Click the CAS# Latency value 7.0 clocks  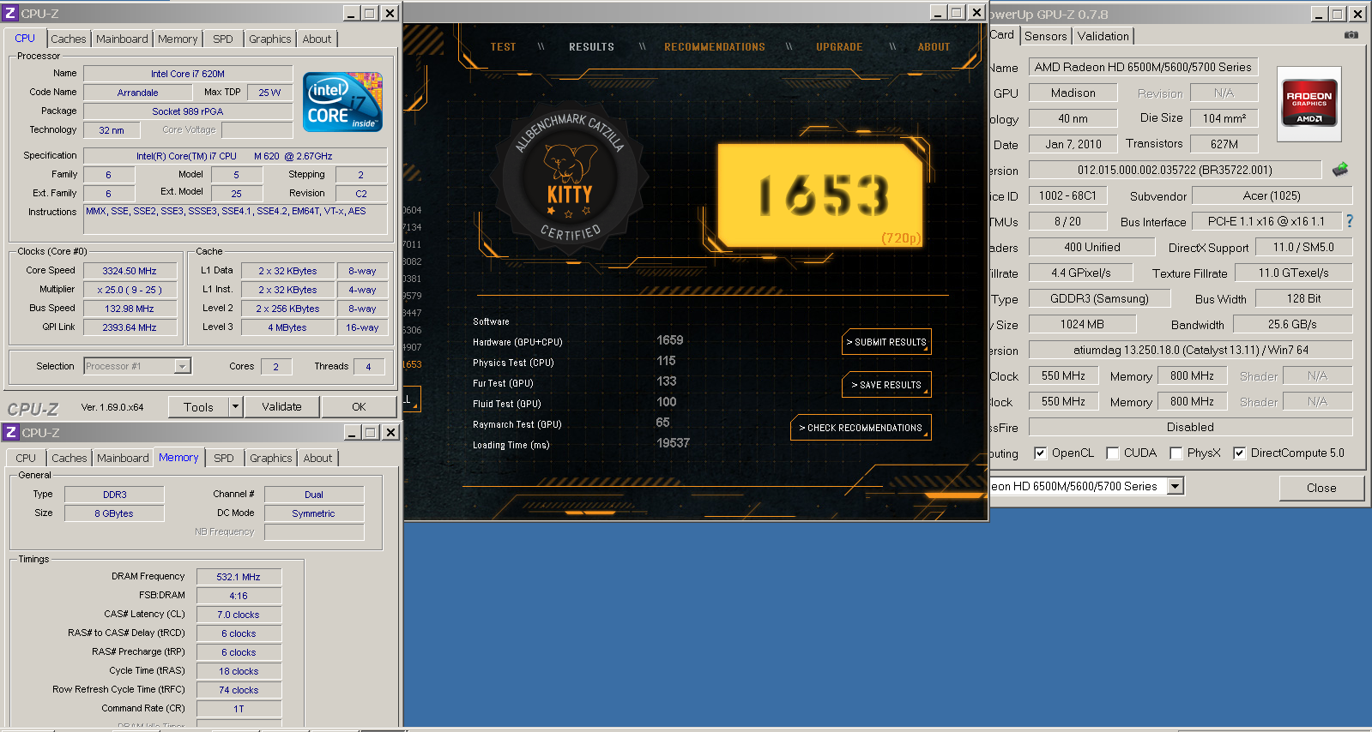click(x=239, y=615)
